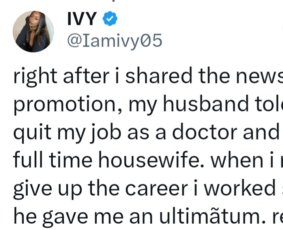The image size is (283, 230).
Task: Visit the @Iamivy05 handle
Action: [114, 40]
